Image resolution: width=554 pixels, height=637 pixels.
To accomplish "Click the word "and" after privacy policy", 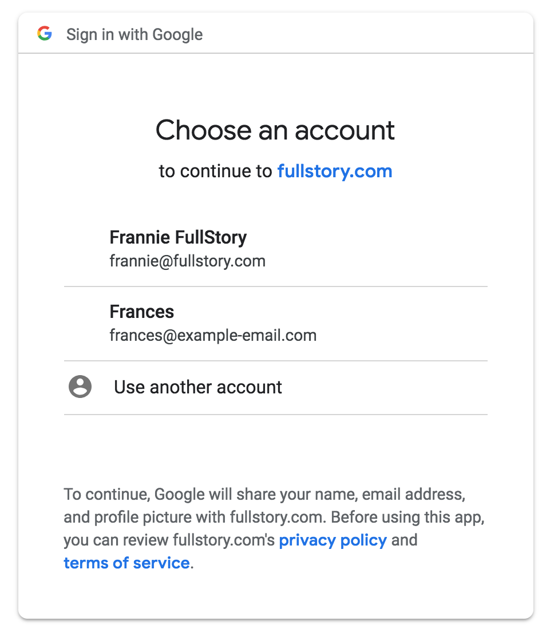I will coord(404,540).
